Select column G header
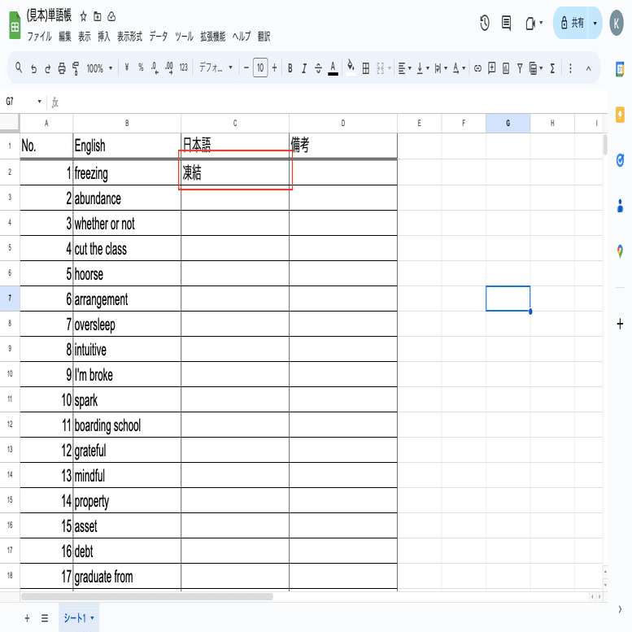This screenshot has height=632, width=632. (x=508, y=123)
